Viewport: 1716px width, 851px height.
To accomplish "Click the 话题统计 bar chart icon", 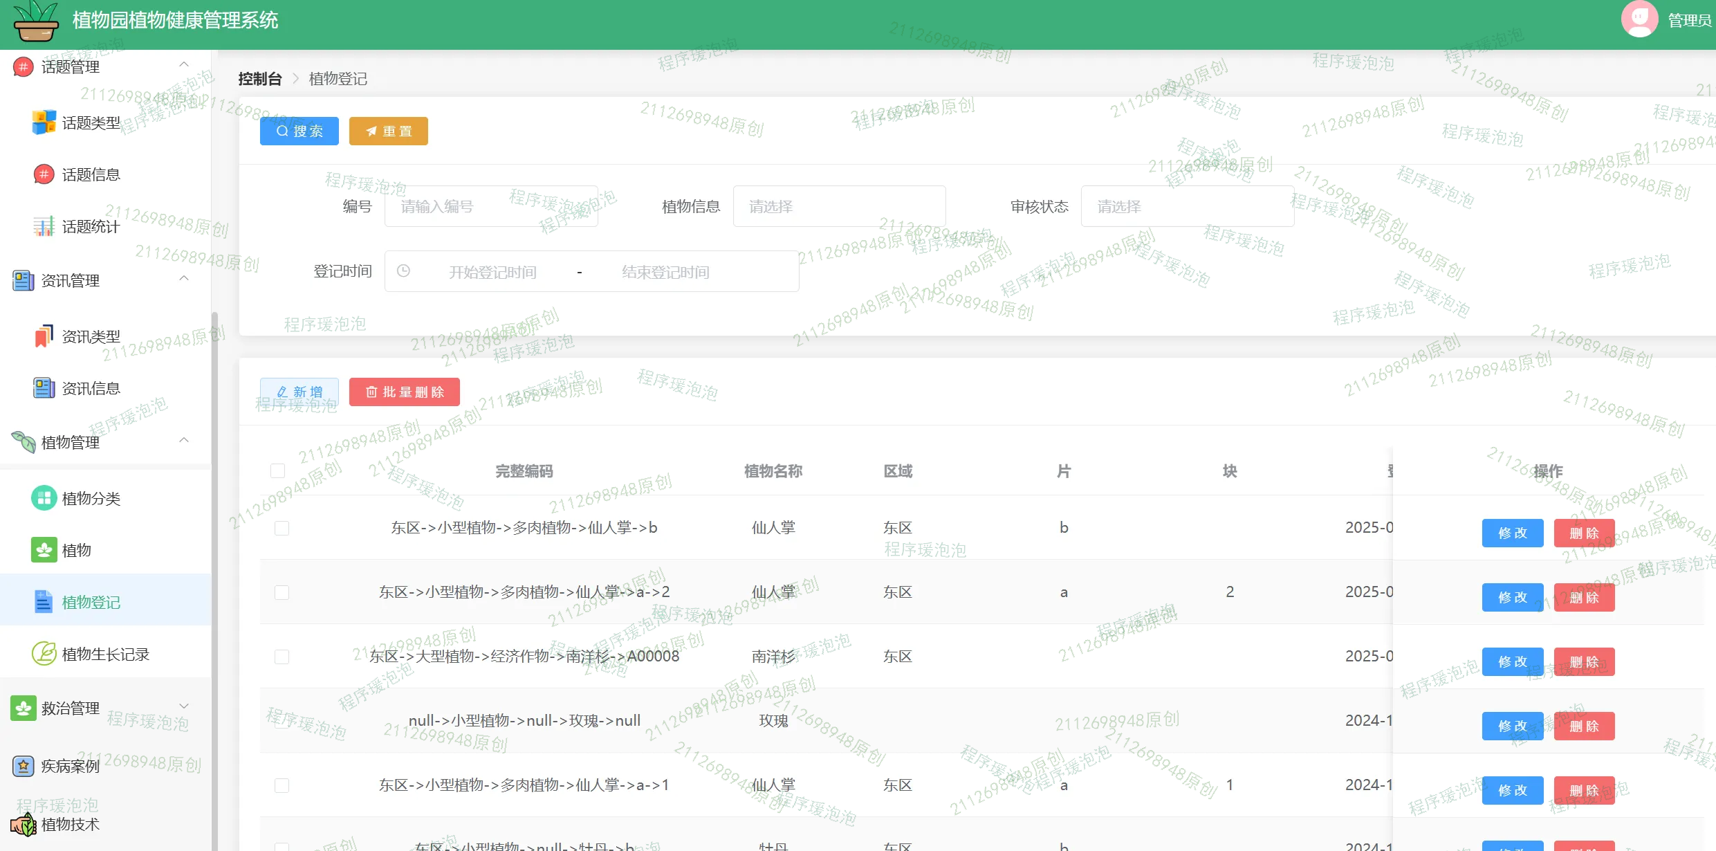I will tap(44, 226).
